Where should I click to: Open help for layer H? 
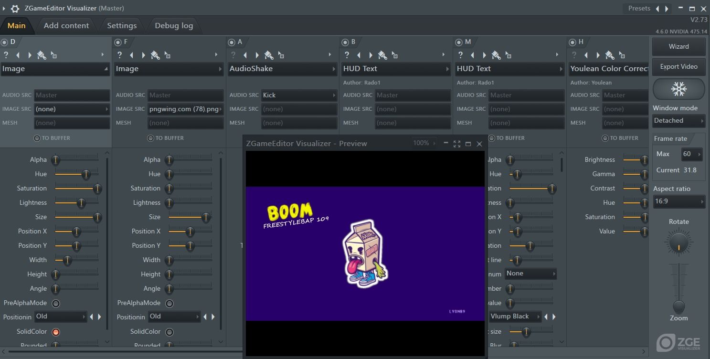(x=574, y=55)
